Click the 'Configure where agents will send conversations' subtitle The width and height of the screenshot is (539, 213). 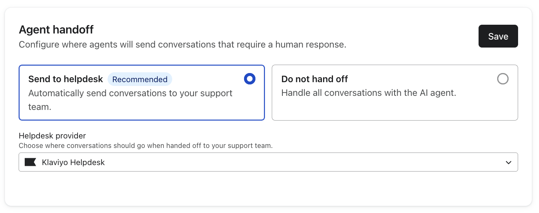pos(182,45)
